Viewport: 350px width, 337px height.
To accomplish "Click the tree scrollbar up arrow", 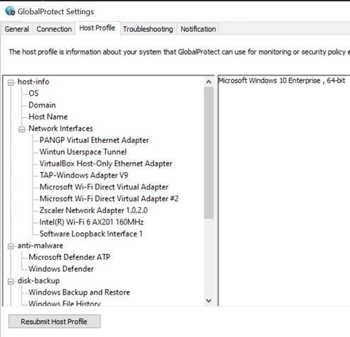I will coord(209,82).
